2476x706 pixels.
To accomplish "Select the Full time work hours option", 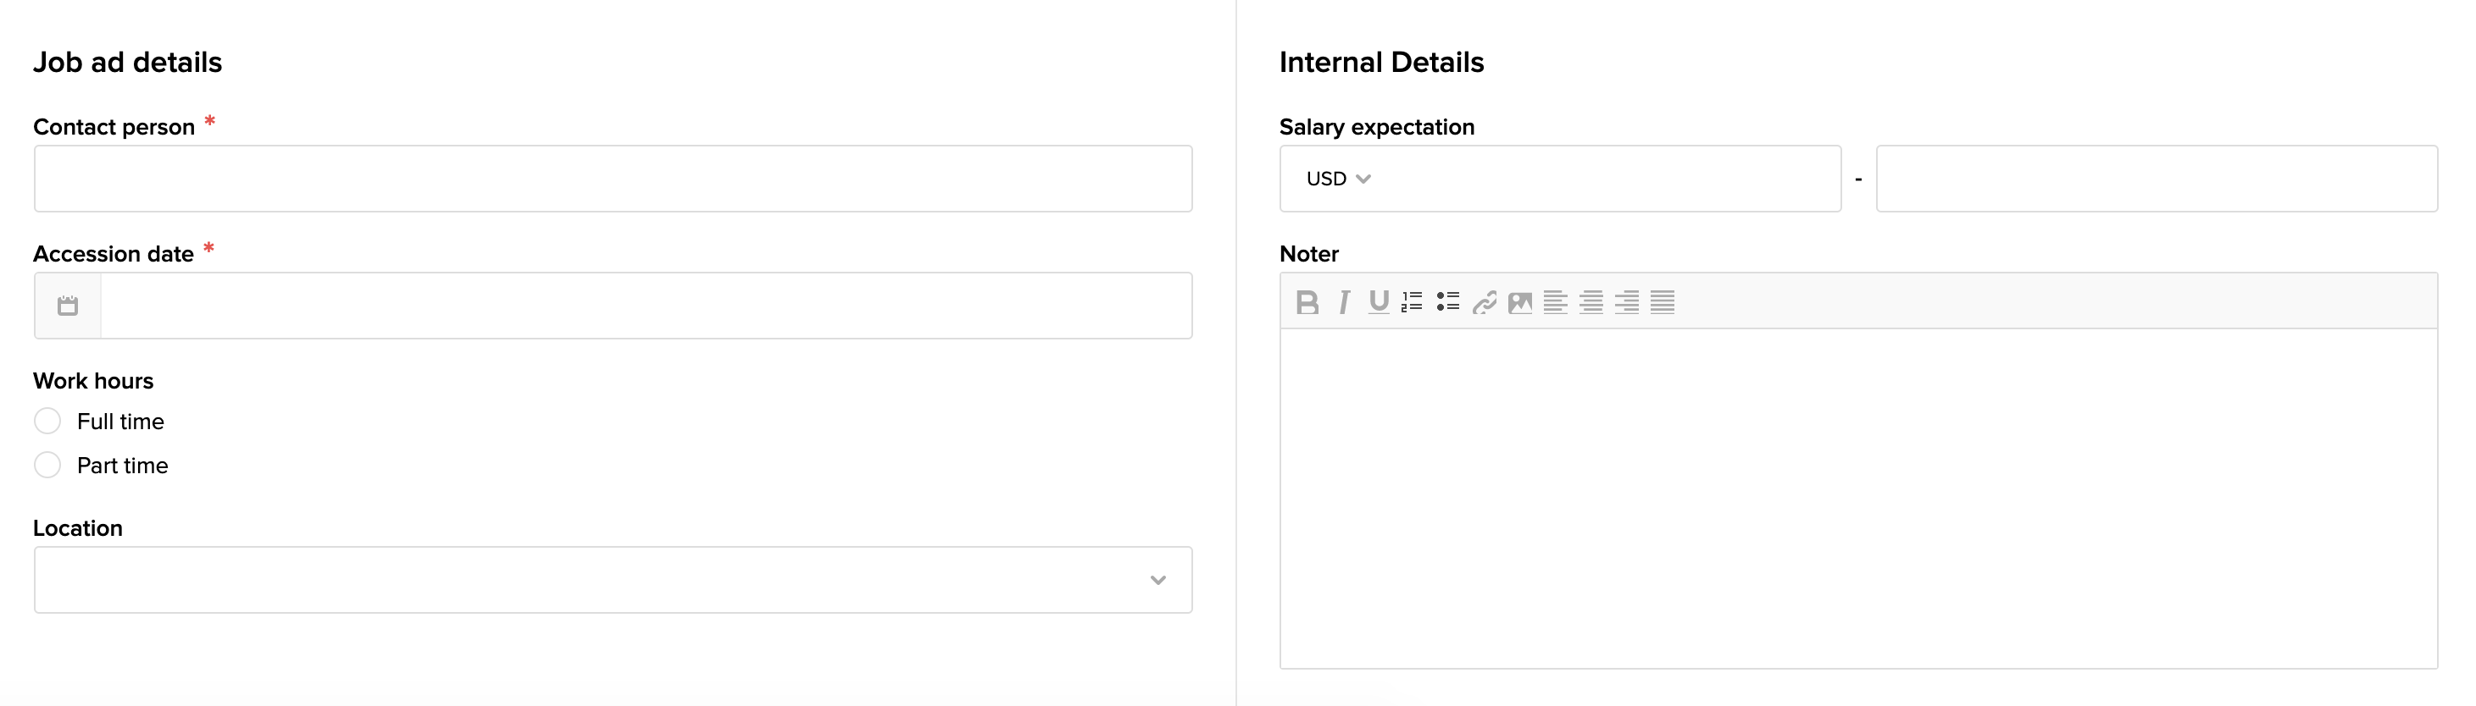I will 47,421.
